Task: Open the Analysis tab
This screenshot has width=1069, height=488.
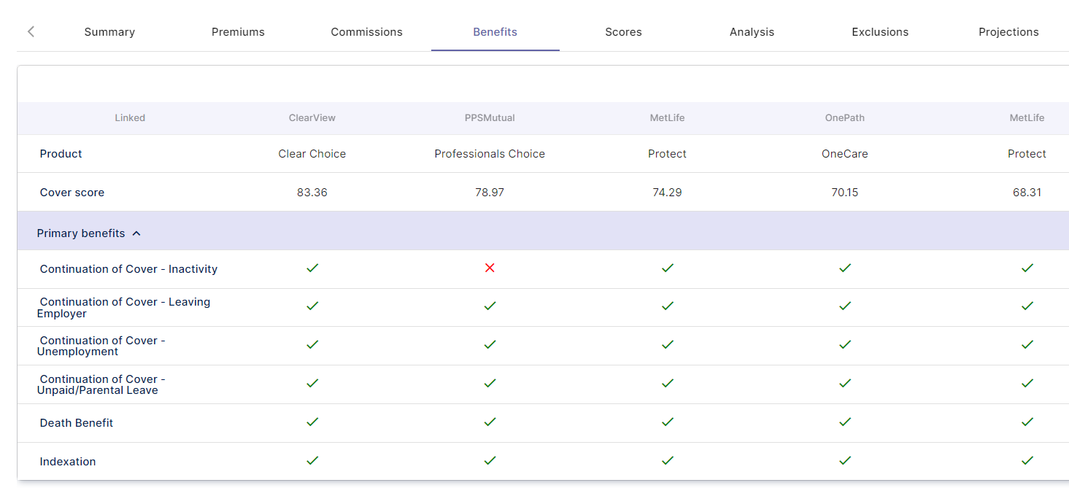Action: (x=752, y=32)
